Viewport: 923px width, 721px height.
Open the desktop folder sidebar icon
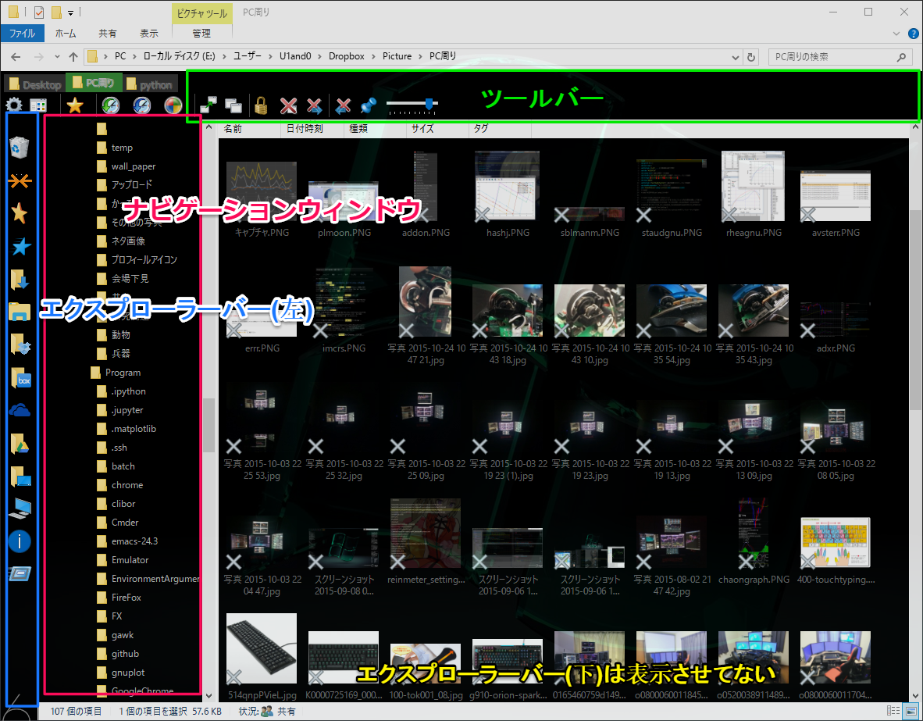click(x=20, y=476)
